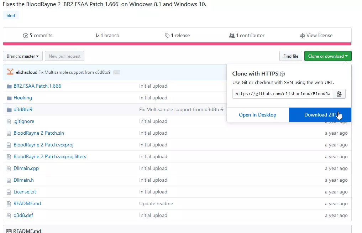Expand the commit message ellipsis button
Viewport: 362px width, 233px height.
(x=117, y=73)
